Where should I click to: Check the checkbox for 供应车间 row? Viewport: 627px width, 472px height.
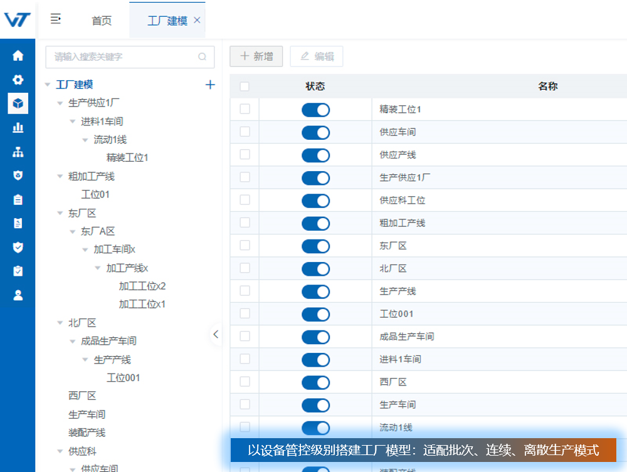[245, 132]
